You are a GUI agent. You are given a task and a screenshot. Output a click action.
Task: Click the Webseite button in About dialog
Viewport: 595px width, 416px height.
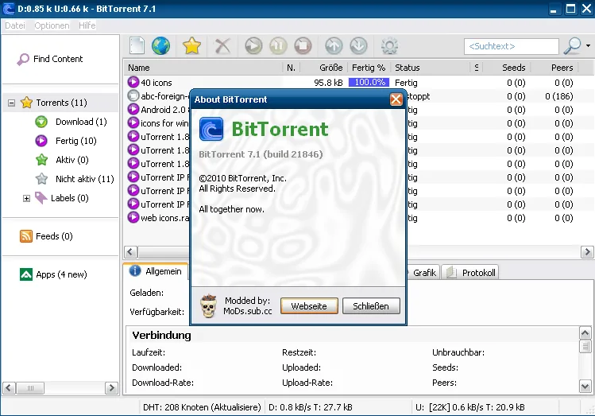click(309, 306)
